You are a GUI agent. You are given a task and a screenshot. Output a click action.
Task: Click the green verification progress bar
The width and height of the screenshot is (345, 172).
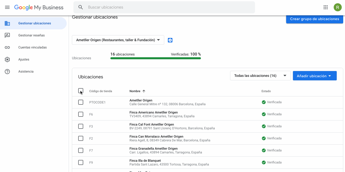156,58
